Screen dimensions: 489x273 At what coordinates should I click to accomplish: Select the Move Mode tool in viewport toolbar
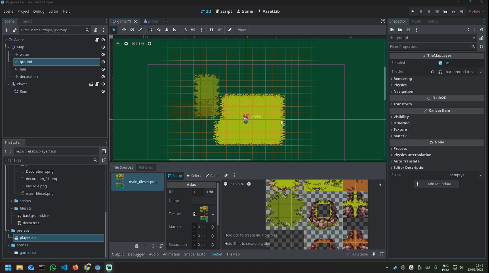click(x=124, y=30)
